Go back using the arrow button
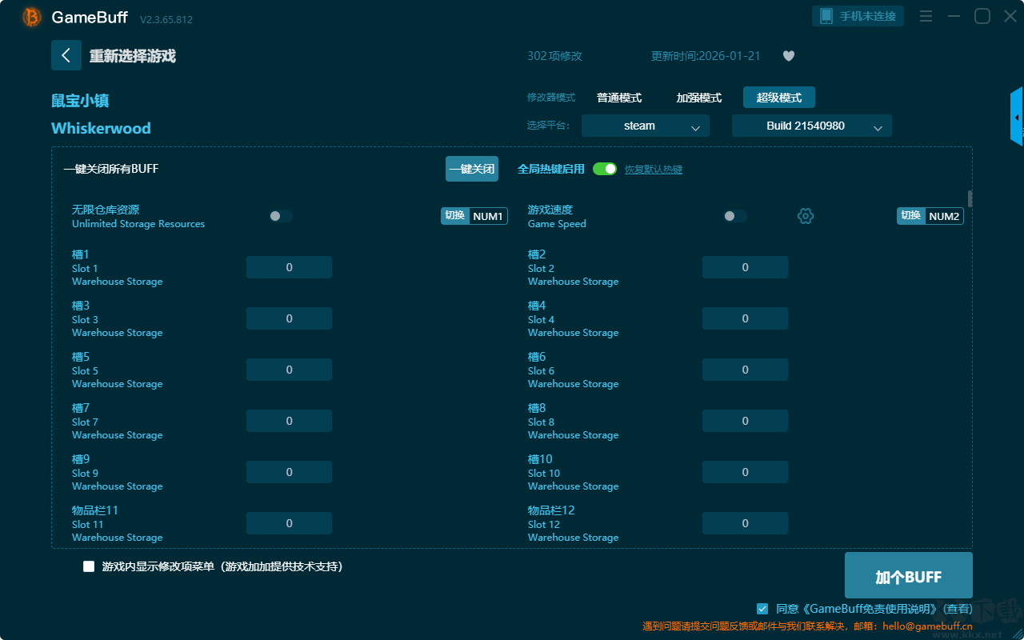 tap(66, 55)
